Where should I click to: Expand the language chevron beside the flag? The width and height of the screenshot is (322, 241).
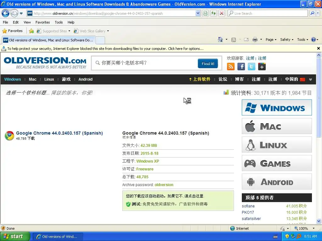310,79
